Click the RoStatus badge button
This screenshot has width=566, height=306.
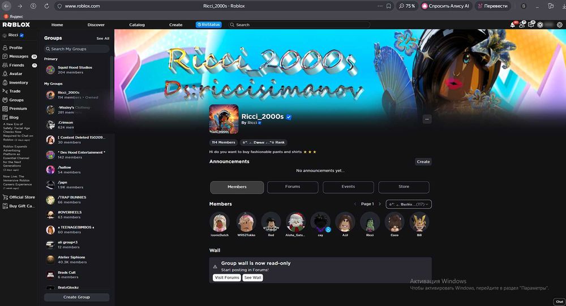[x=209, y=24]
